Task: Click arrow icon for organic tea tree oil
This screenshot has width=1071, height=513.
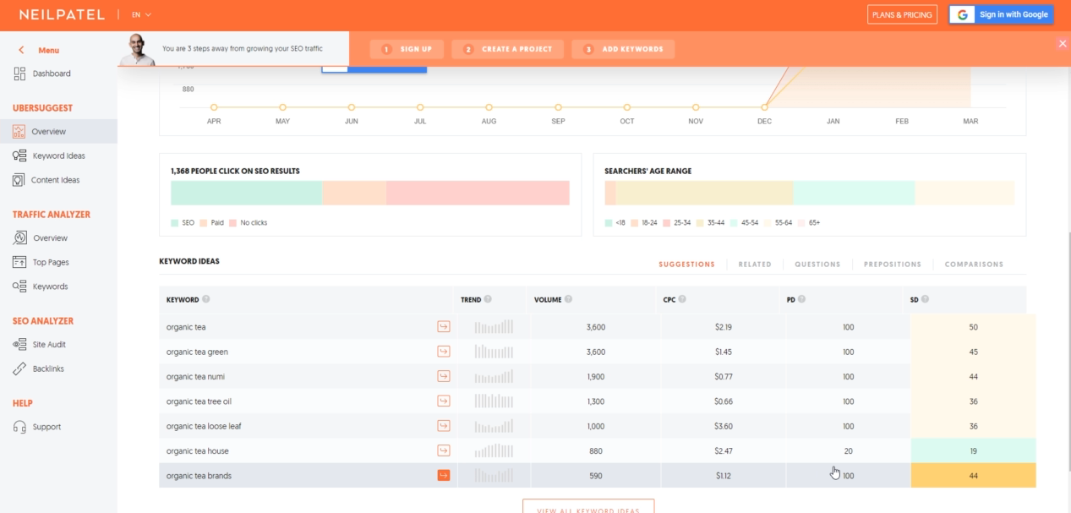Action: (444, 401)
